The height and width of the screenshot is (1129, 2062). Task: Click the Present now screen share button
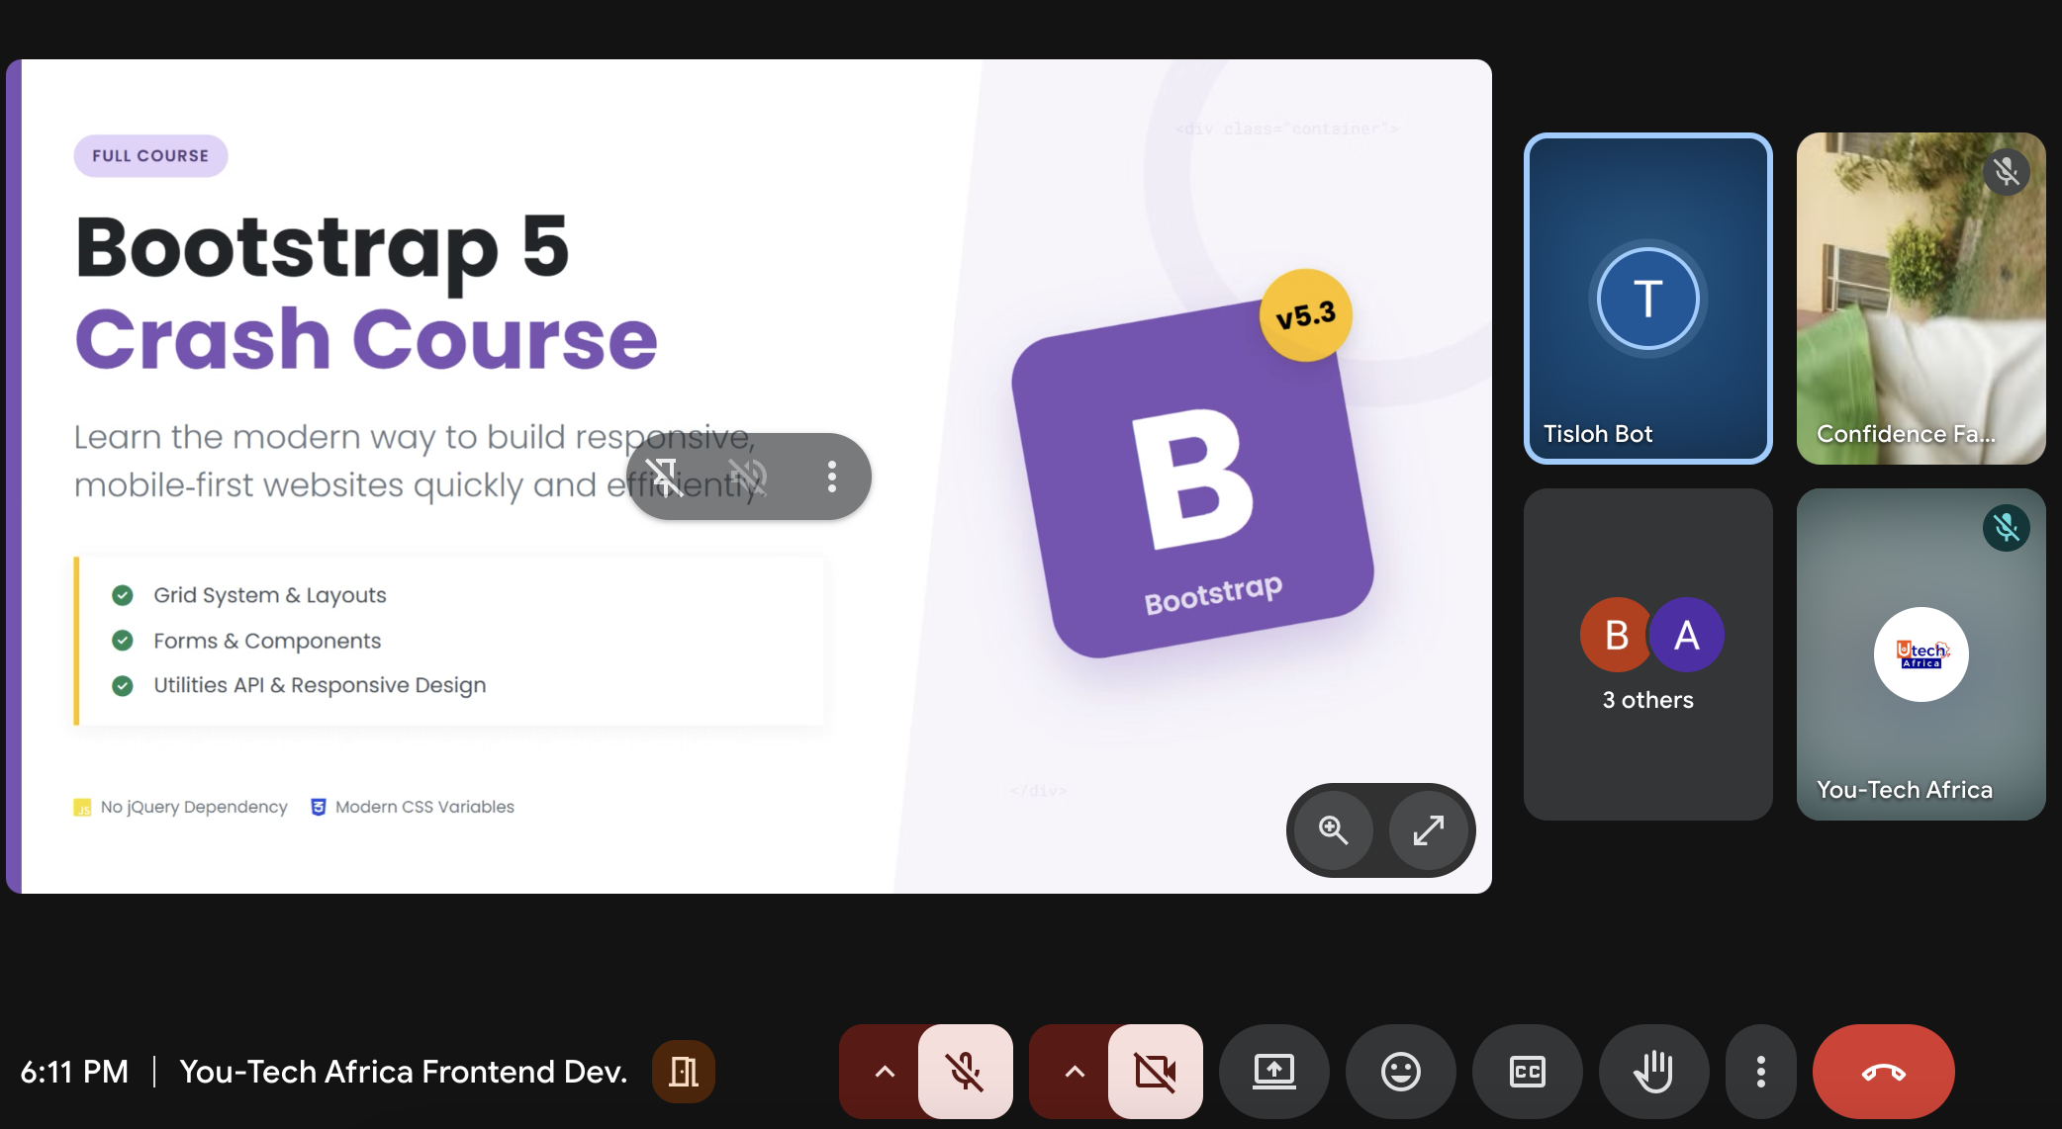pyautogui.click(x=1273, y=1072)
